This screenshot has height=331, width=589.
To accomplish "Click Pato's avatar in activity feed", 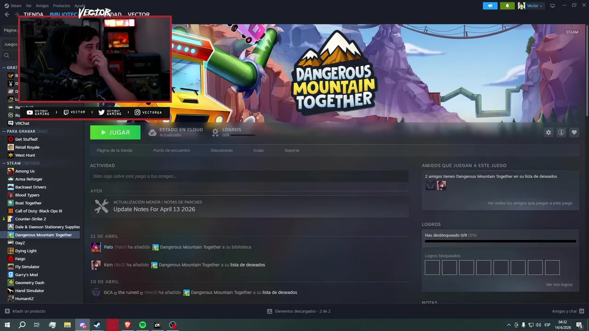I will click(96, 247).
